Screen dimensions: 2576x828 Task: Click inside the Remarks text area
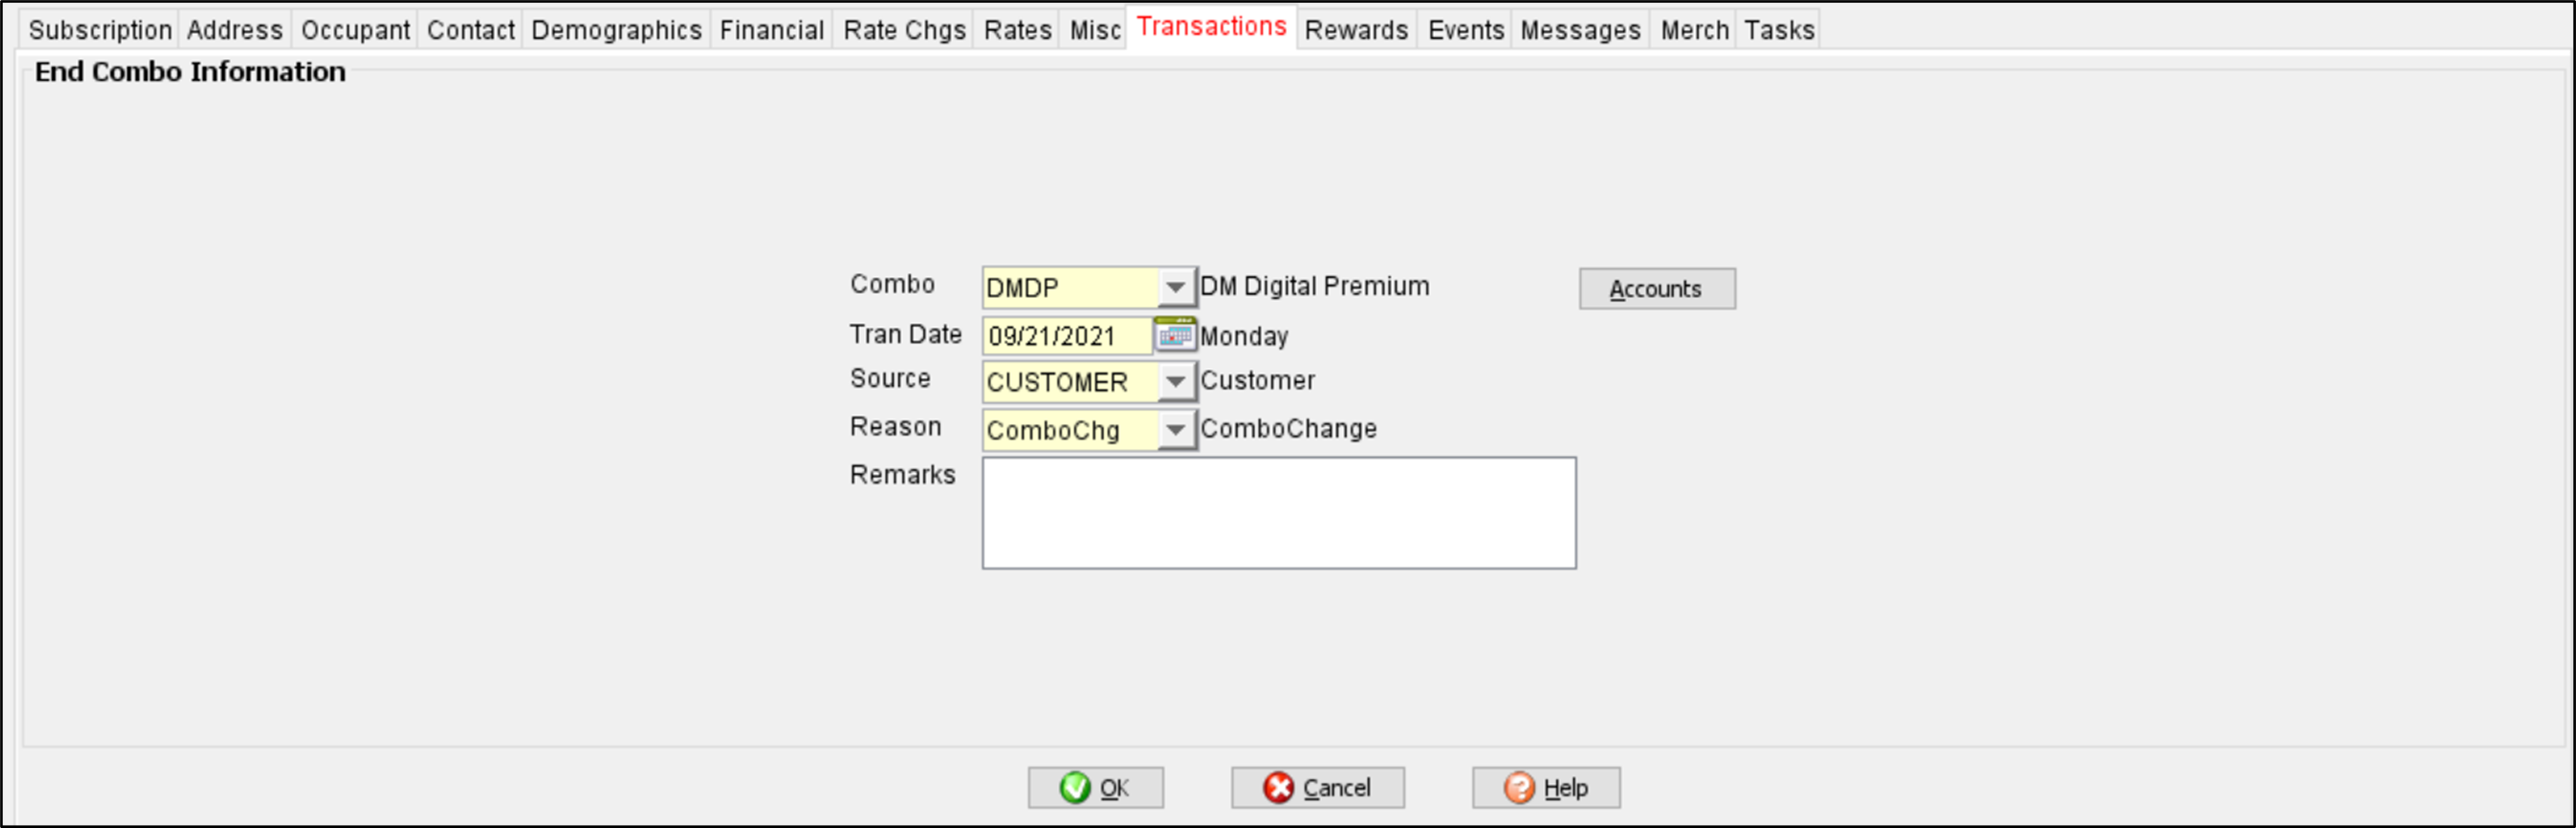pos(1278,513)
